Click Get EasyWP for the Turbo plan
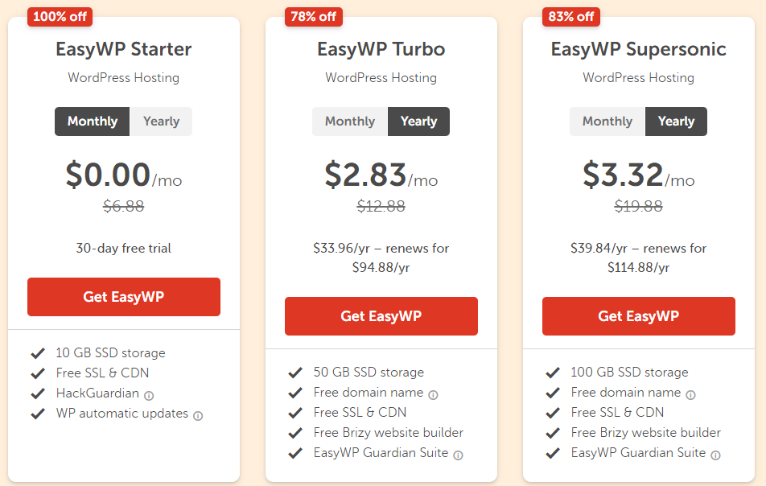The height and width of the screenshot is (486, 766). tap(381, 315)
